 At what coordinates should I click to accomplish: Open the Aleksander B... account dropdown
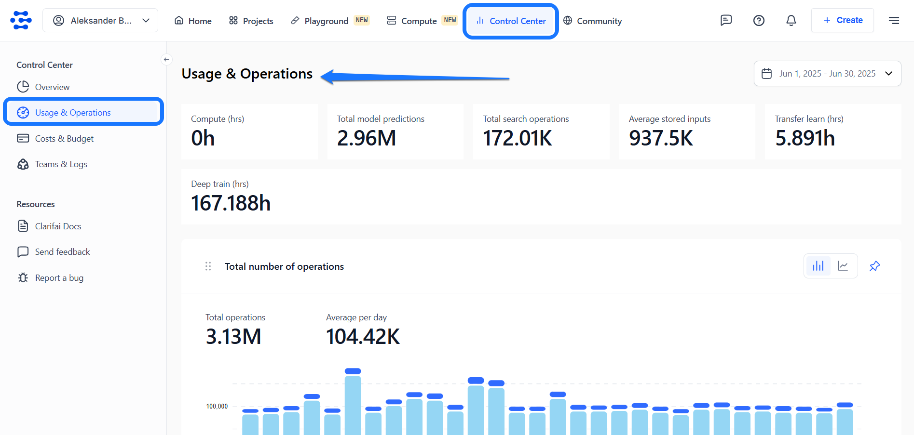100,20
